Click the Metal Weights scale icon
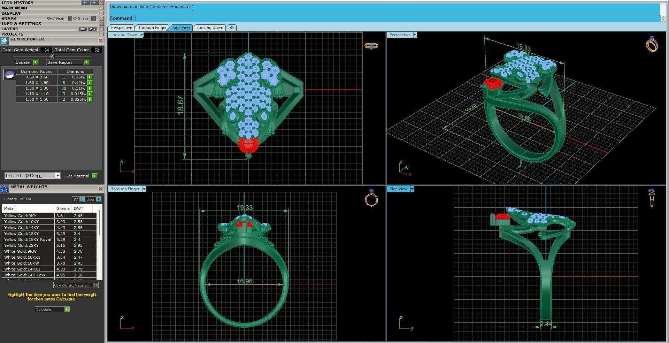669x343 pixels. tap(4, 189)
